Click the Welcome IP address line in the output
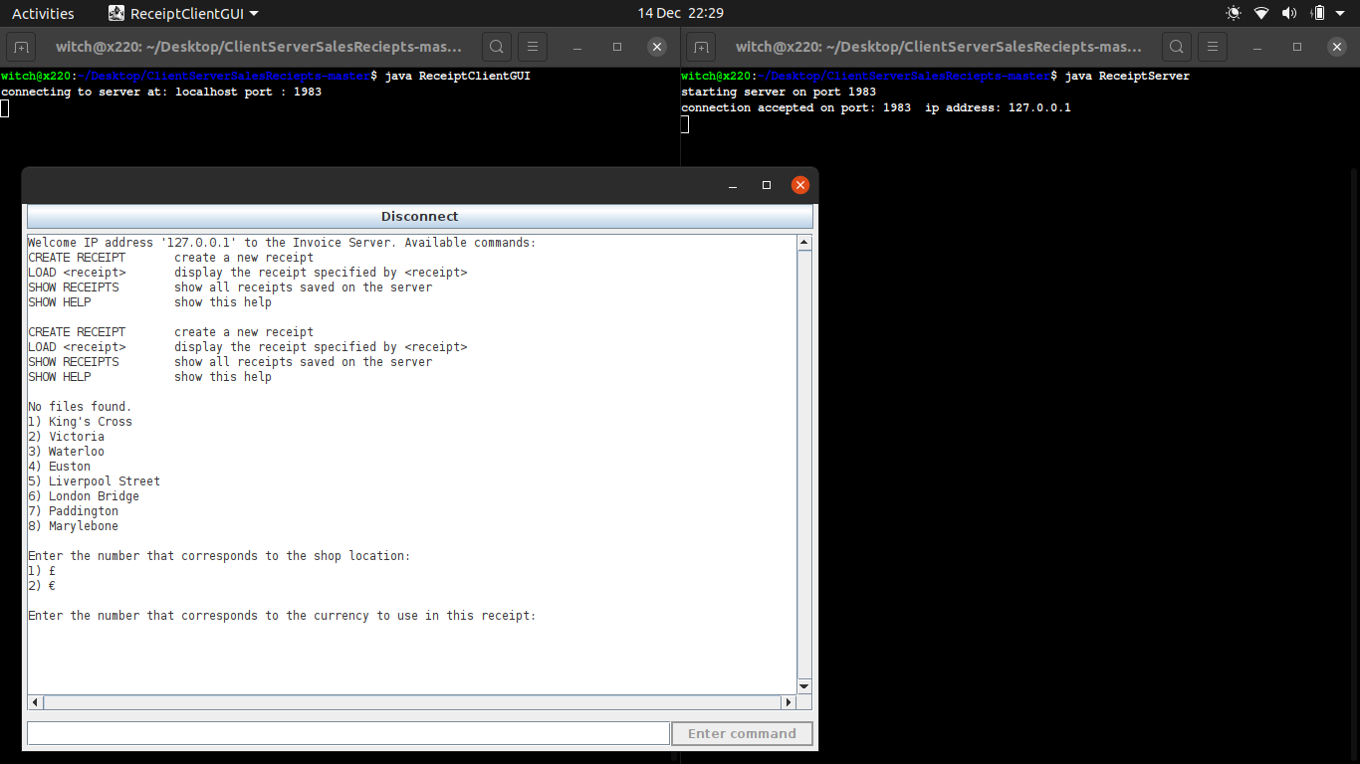1360x764 pixels. [282, 243]
